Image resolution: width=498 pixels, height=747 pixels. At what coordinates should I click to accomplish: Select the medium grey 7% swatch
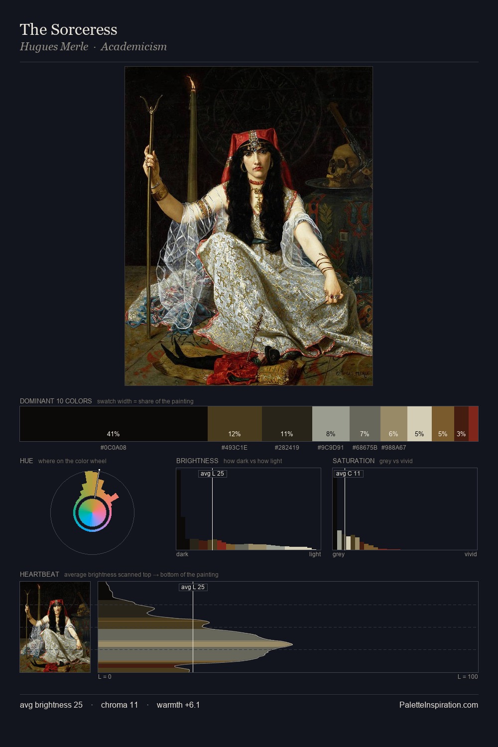[365, 424]
